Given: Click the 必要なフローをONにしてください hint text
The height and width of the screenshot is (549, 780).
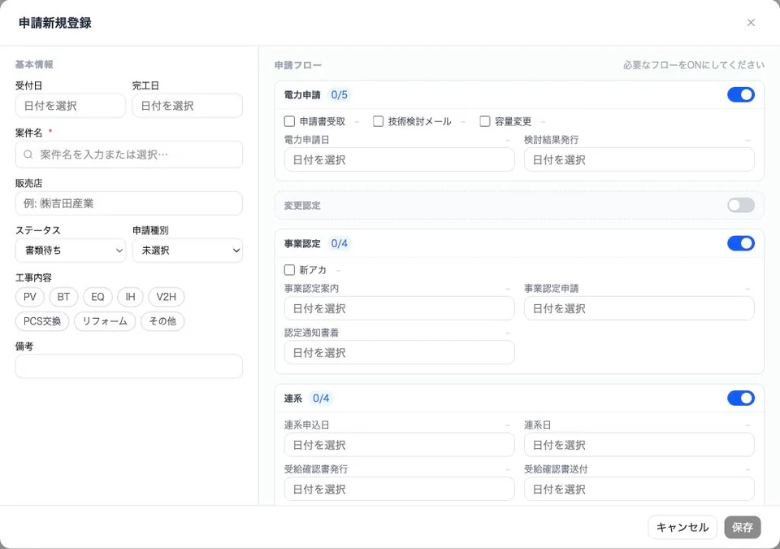Looking at the screenshot, I should click(694, 65).
